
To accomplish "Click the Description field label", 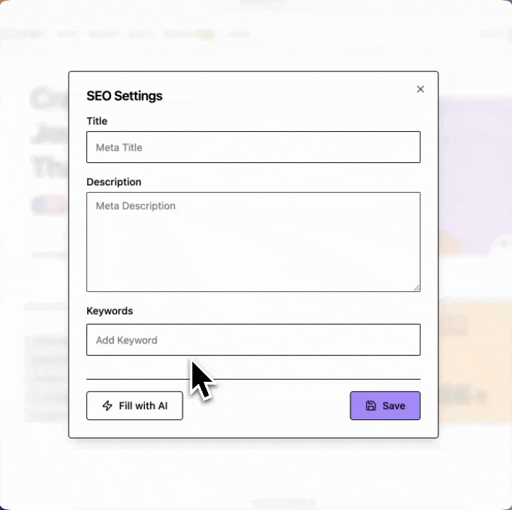I will coord(114,182).
